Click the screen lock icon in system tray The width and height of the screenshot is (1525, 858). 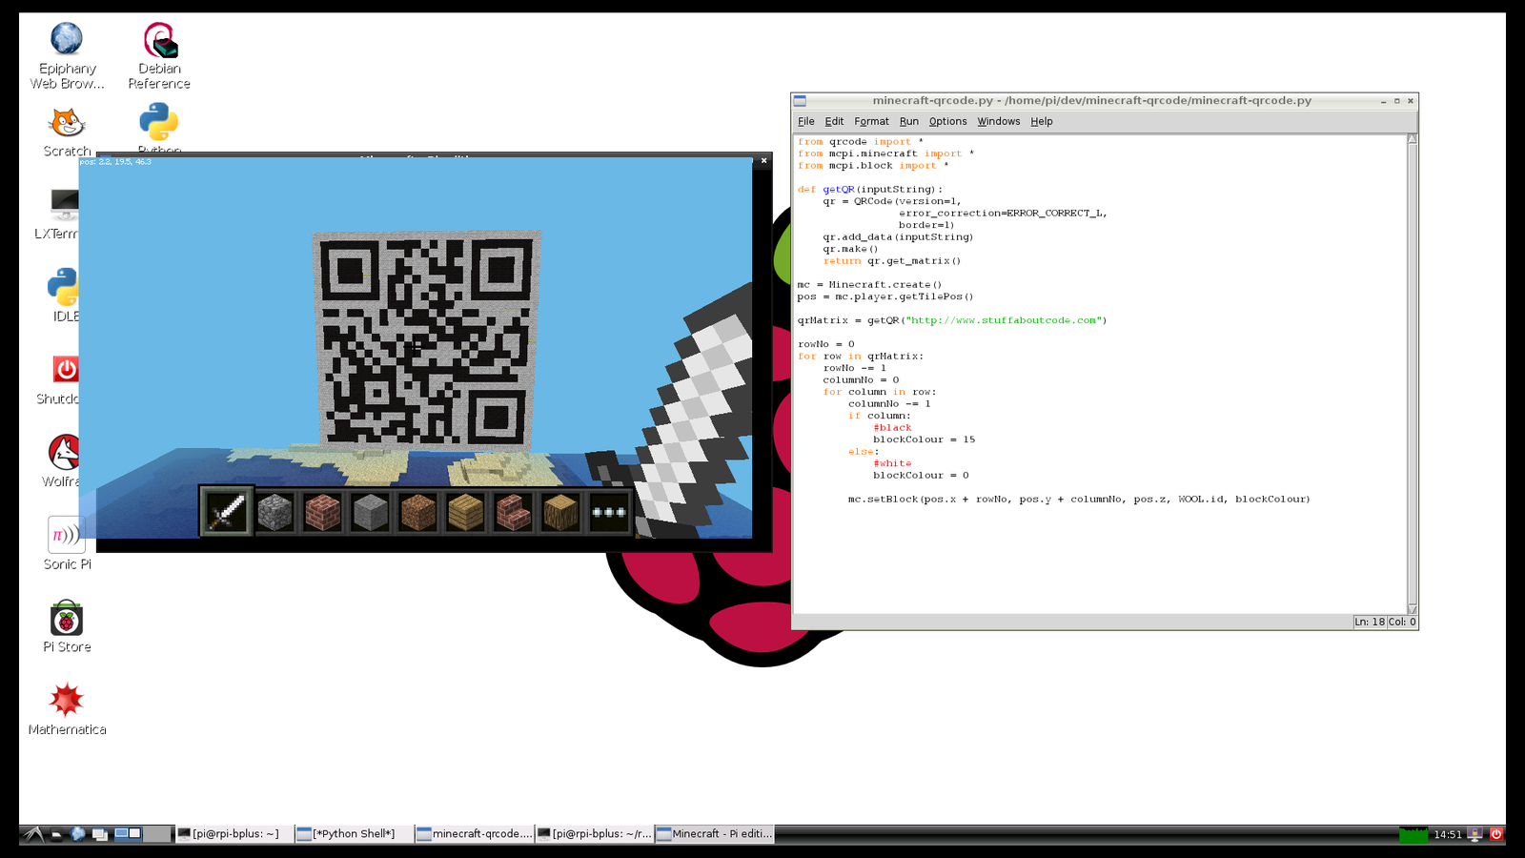(1474, 834)
